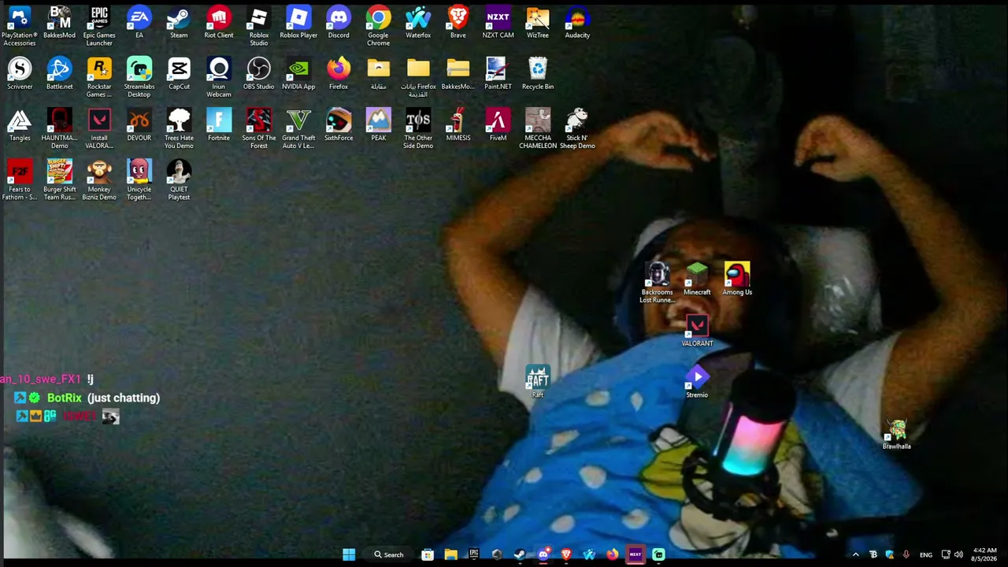Open Among Us desktop shortcut
This screenshot has height=567, width=1008.
pos(737,279)
